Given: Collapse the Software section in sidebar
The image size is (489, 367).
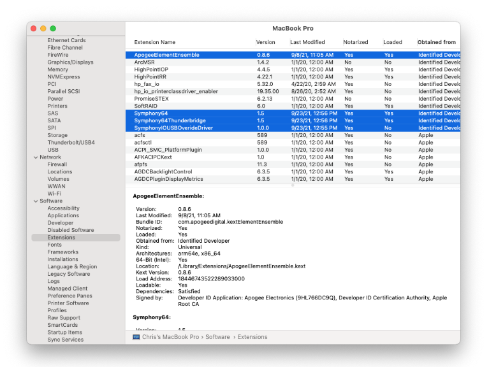Looking at the screenshot, I should pos(36,201).
